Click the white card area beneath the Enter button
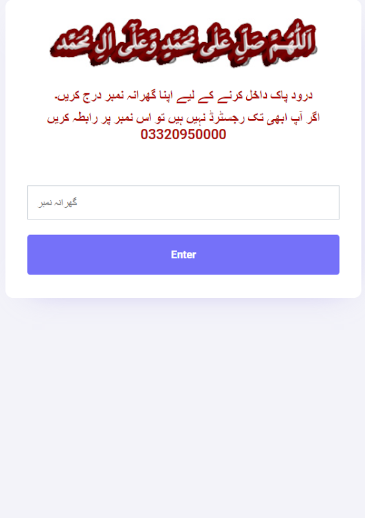This screenshot has height=518, width=365. pos(183,286)
